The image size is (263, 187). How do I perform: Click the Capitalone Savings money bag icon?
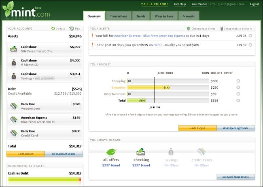point(14,76)
